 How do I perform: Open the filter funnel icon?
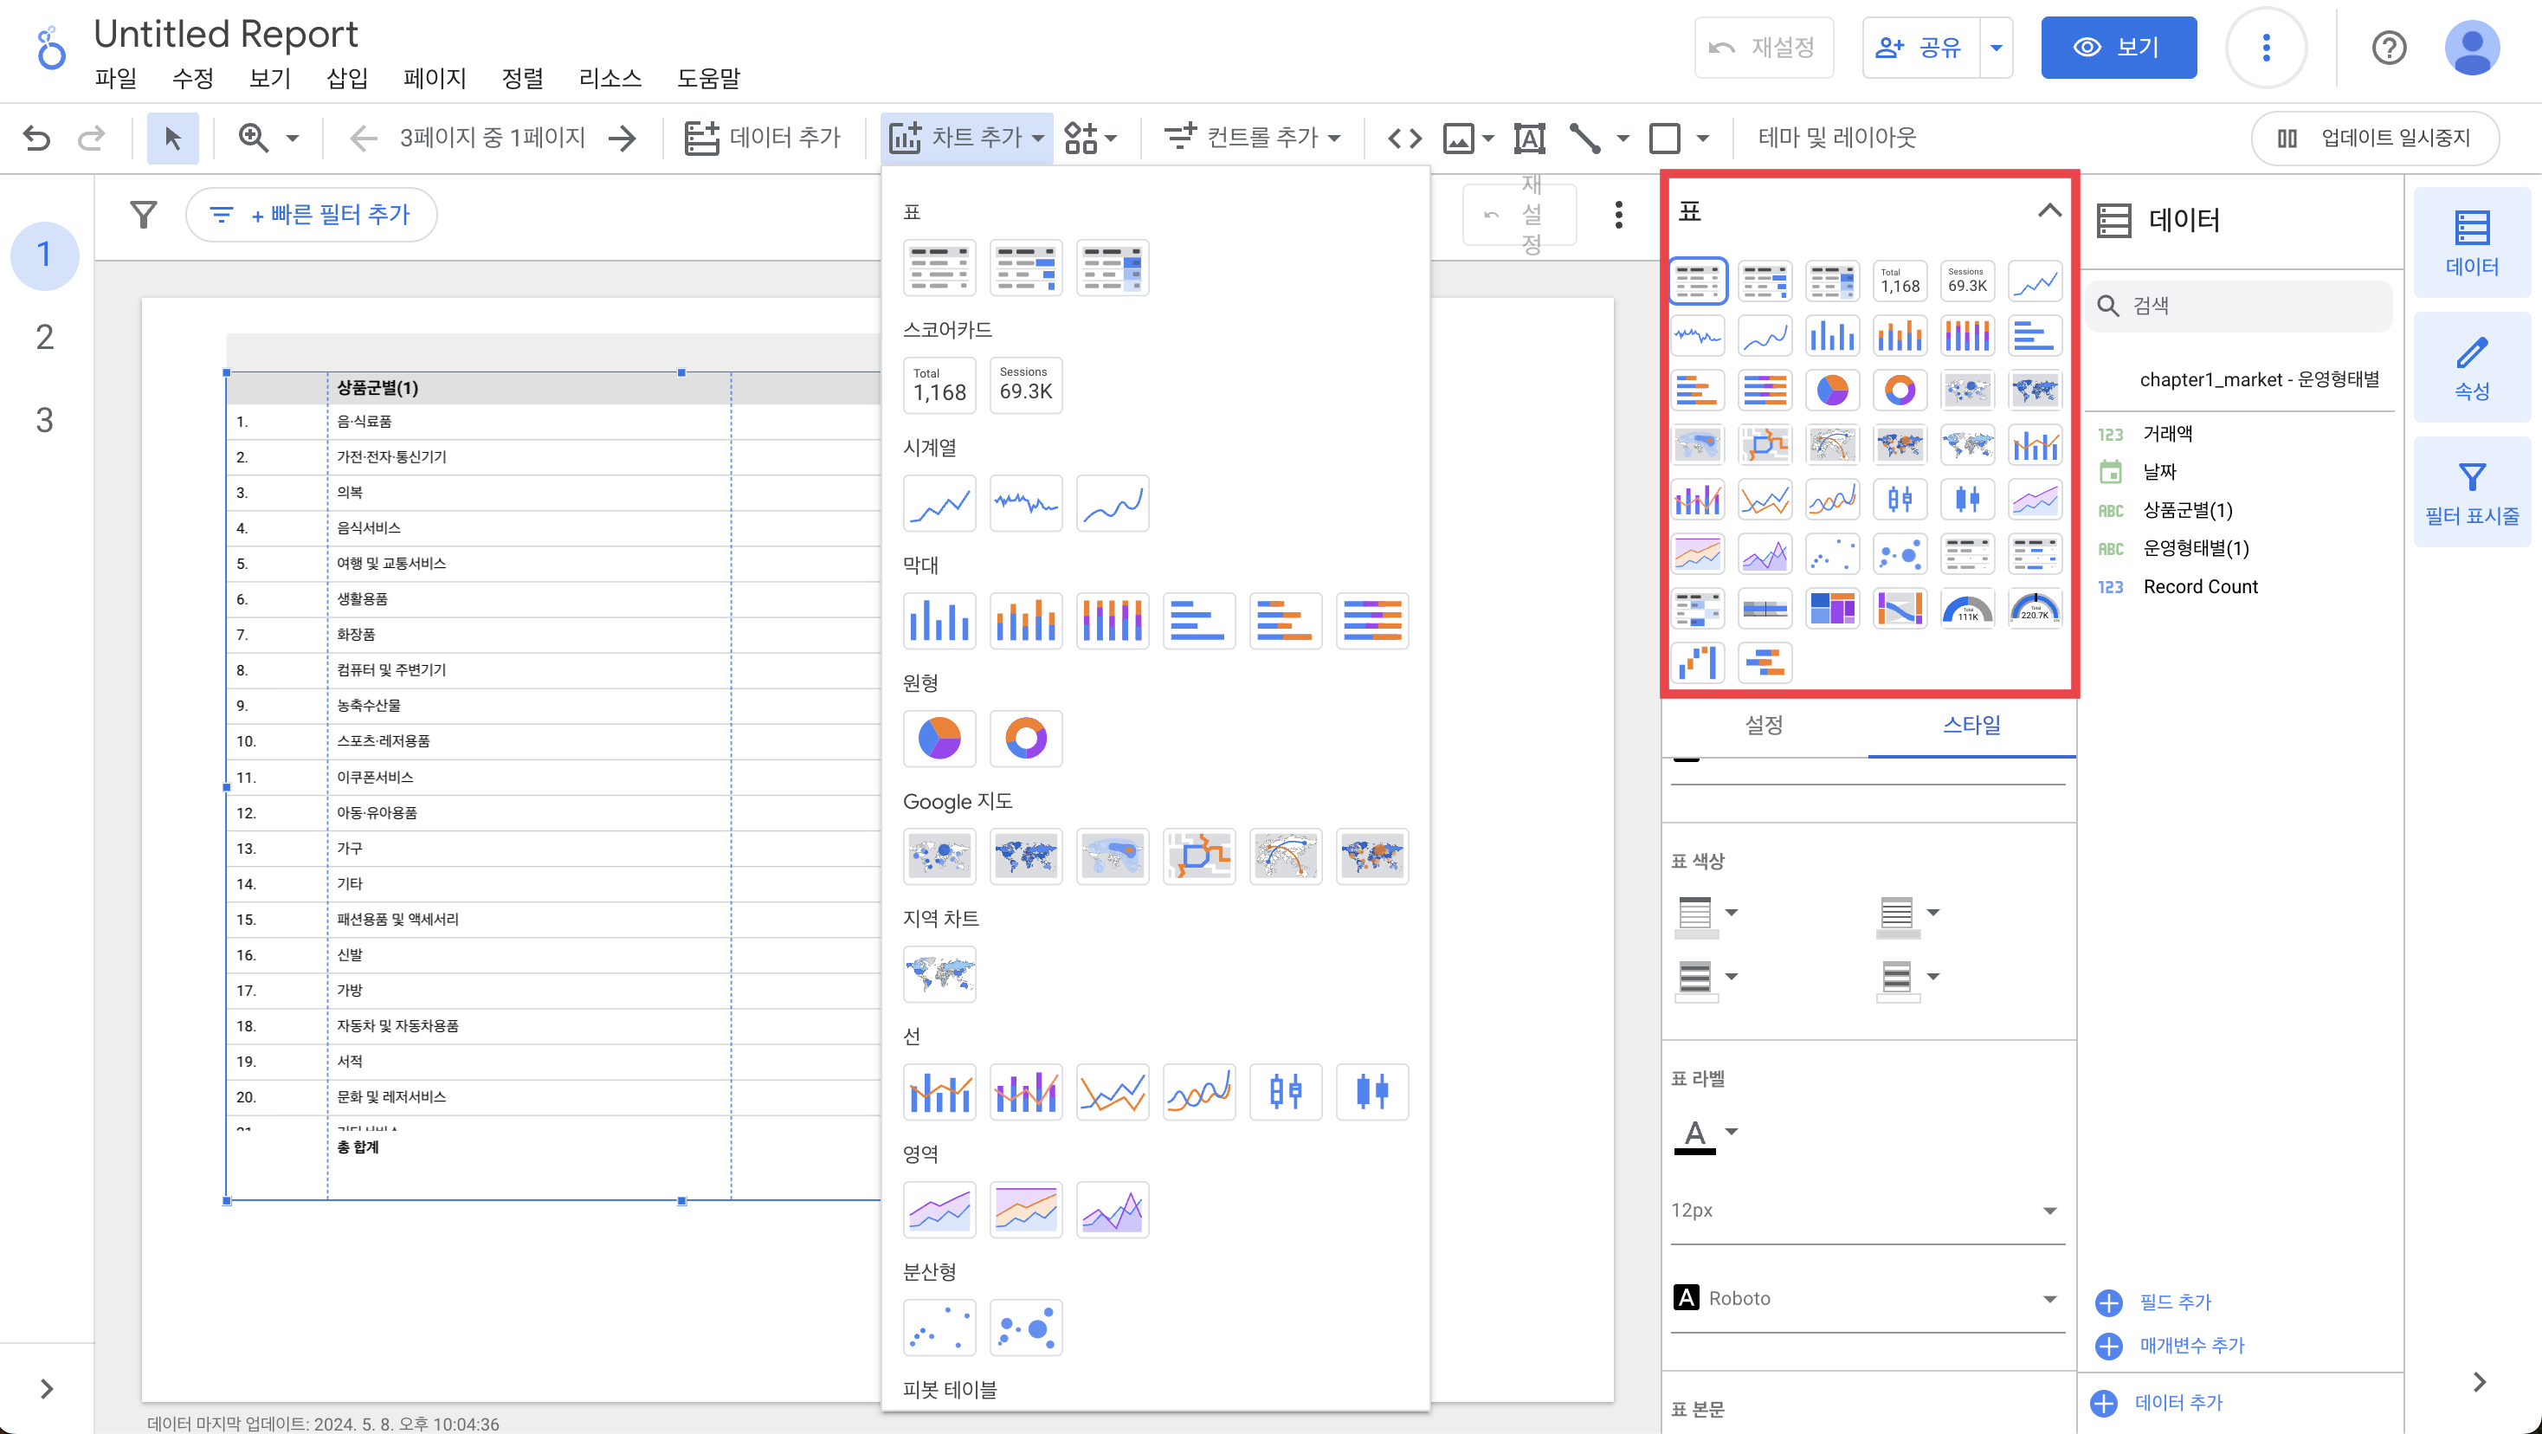(144, 214)
